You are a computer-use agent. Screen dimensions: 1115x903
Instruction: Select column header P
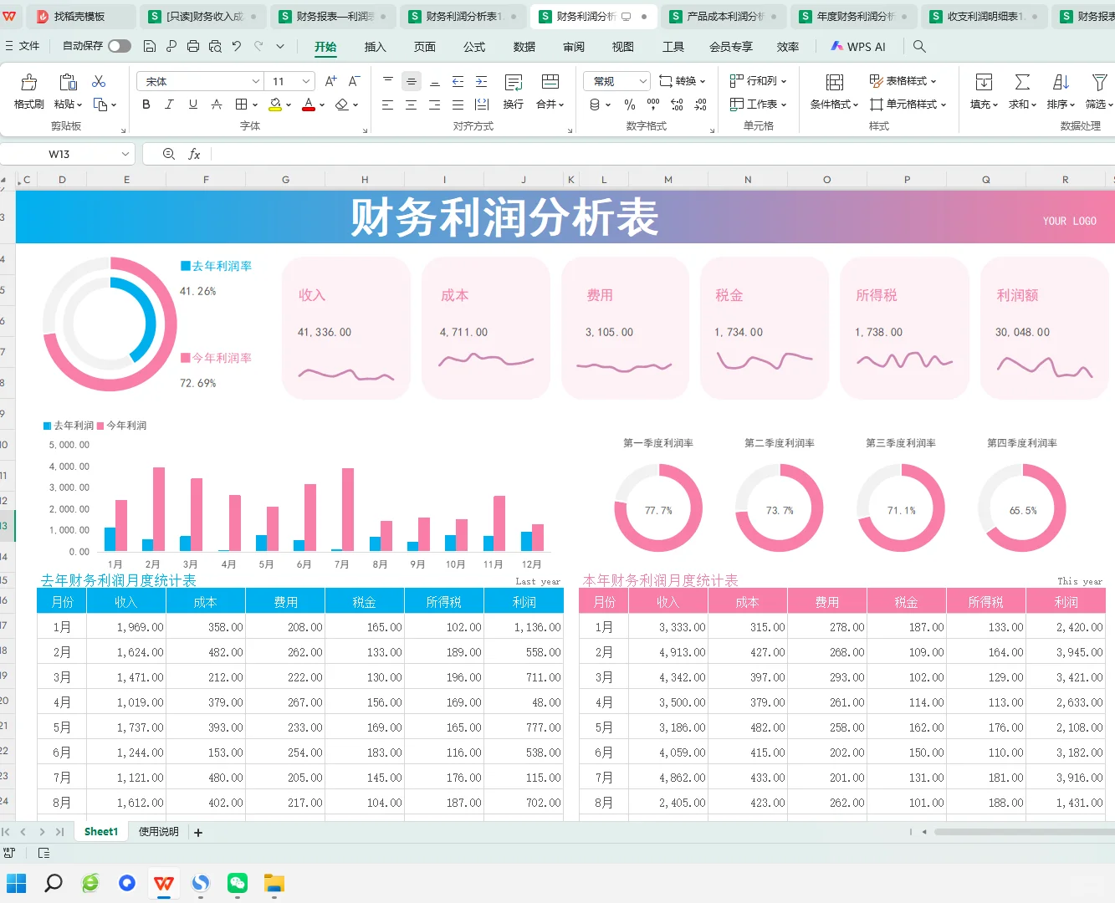907,180
